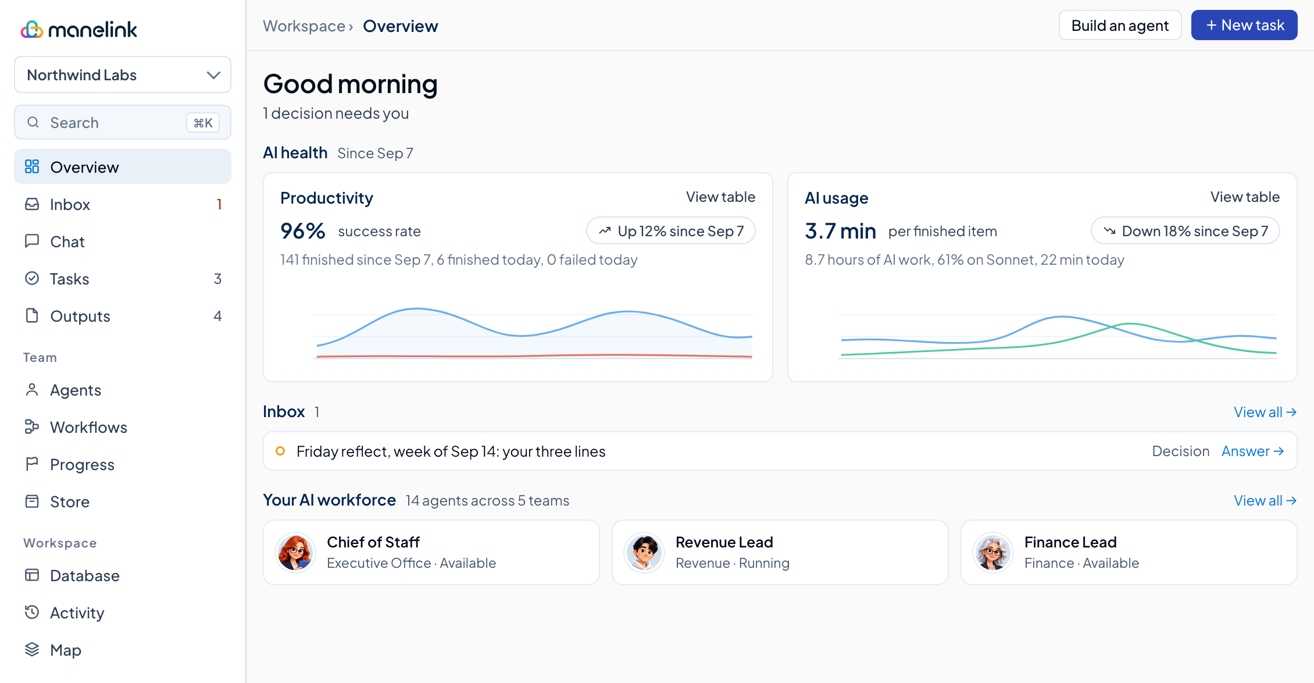This screenshot has width=1314, height=683.
Task: Click the Build an agent button
Action: click(1120, 25)
